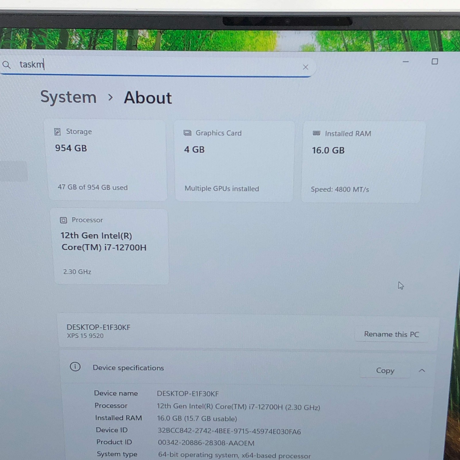Focus the search field containing taskm
The width and height of the screenshot is (460, 460).
pyautogui.click(x=158, y=66)
